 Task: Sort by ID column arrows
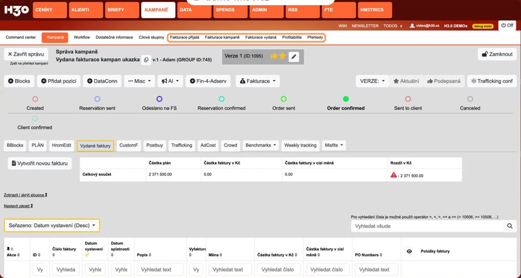pos(39,255)
